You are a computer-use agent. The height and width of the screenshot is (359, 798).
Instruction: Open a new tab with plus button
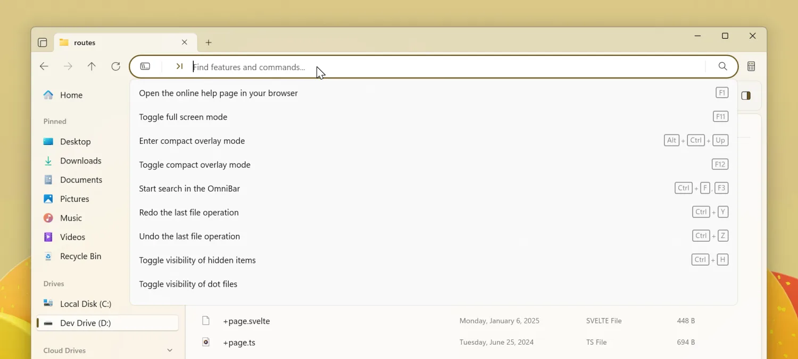coord(209,42)
